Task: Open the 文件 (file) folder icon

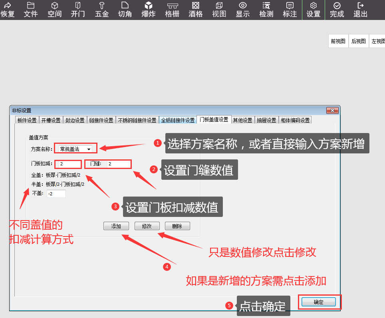Action: (31, 10)
